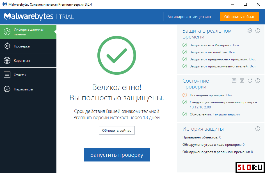
Task: Start scan with 'Запустить проверку' button
Action: point(116,155)
